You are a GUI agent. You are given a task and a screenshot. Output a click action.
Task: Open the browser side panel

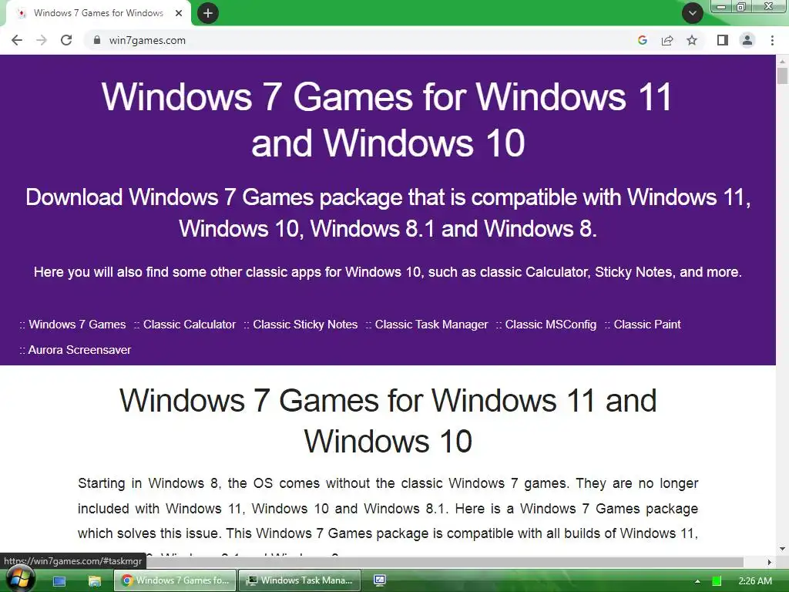tap(723, 40)
